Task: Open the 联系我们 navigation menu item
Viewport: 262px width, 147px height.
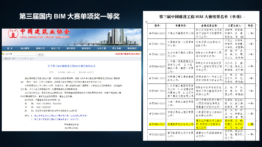Action: (x=132, y=48)
